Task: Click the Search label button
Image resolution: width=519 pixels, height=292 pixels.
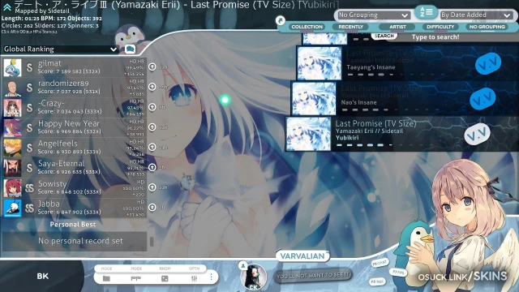Action: pyautogui.click(x=384, y=36)
